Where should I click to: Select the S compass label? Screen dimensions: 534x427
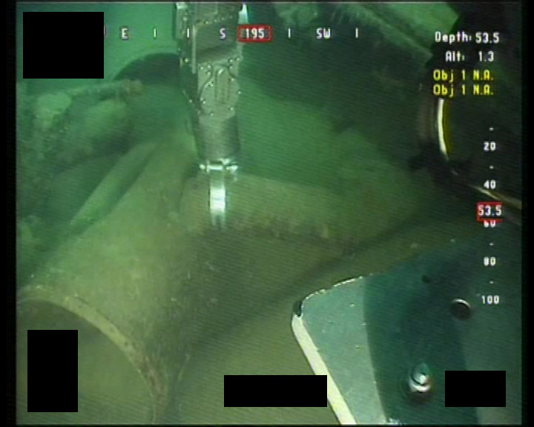pos(222,33)
